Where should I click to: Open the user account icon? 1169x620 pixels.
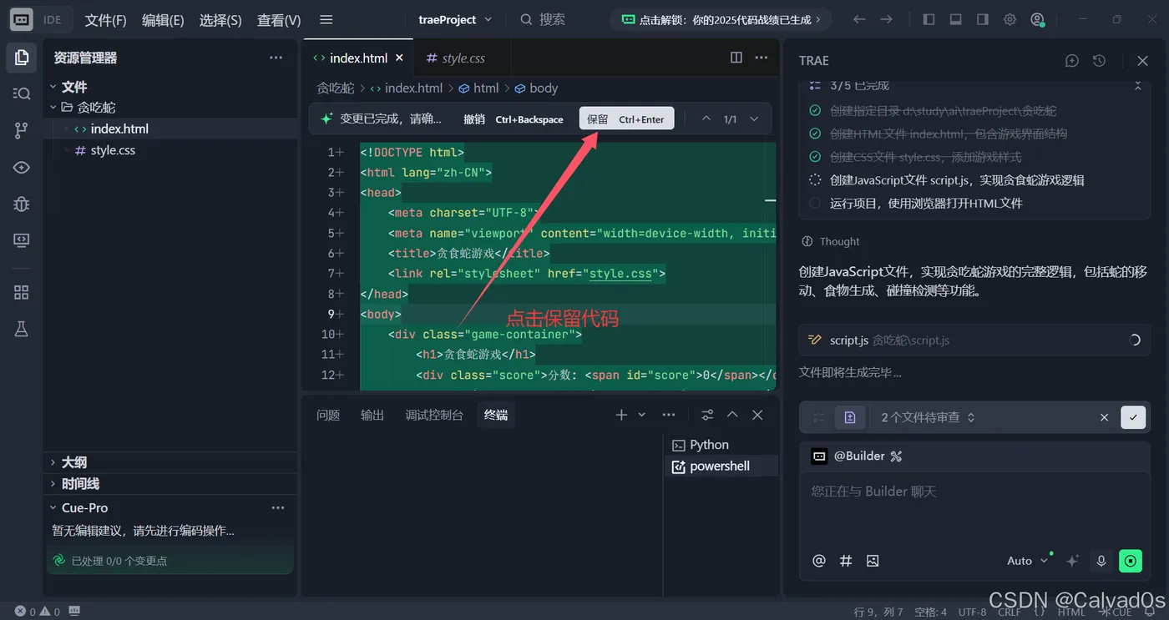click(1037, 19)
